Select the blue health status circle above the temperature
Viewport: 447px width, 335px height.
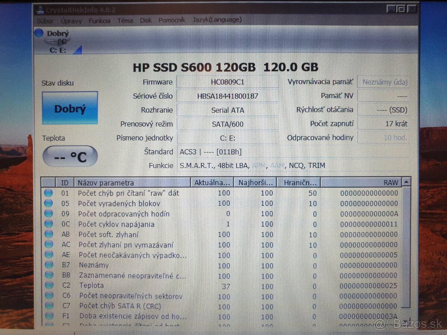click(39, 33)
